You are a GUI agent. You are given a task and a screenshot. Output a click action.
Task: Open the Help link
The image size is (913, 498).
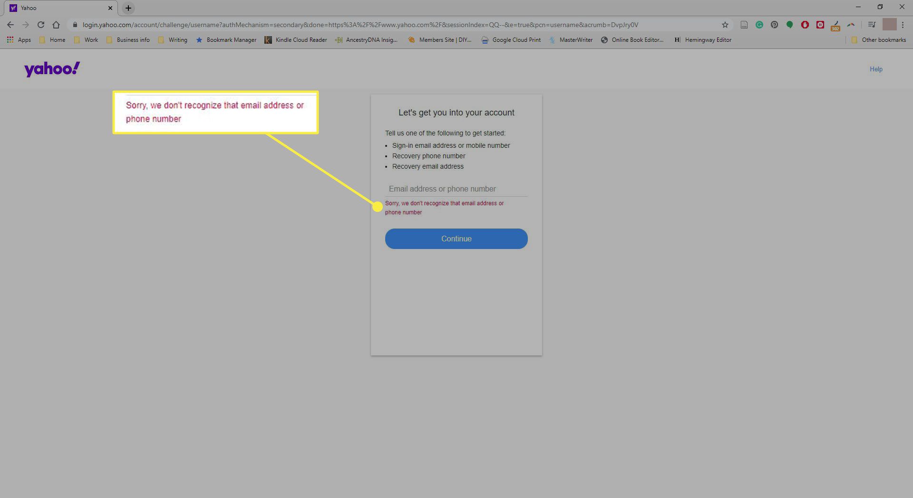pyautogui.click(x=876, y=69)
